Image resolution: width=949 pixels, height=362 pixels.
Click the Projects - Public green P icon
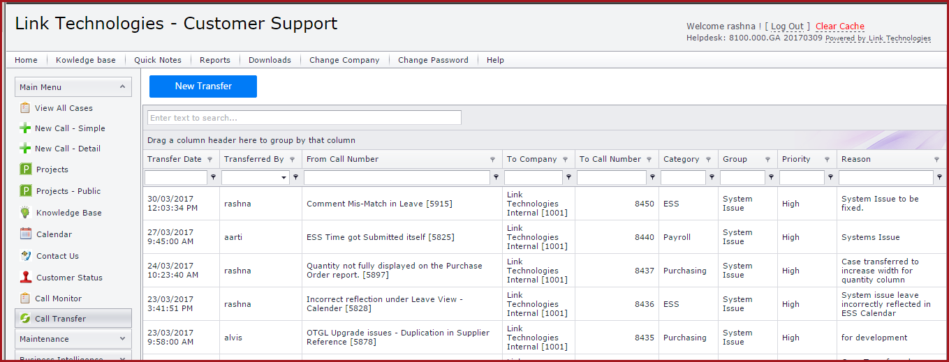point(25,191)
